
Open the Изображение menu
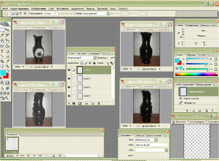[38, 8]
